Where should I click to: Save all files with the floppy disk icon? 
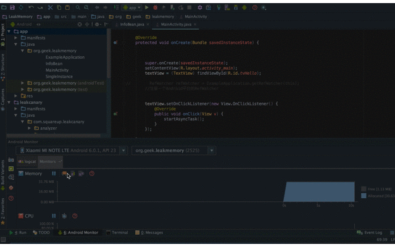click(x=12, y=7)
